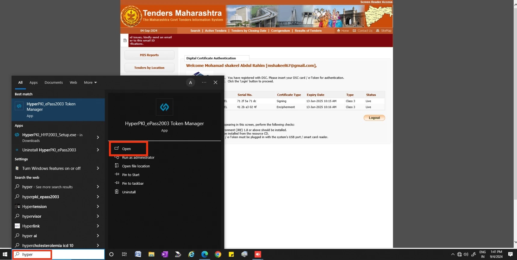Launch OneNote from the taskbar
The width and height of the screenshot is (517, 260).
(165, 254)
